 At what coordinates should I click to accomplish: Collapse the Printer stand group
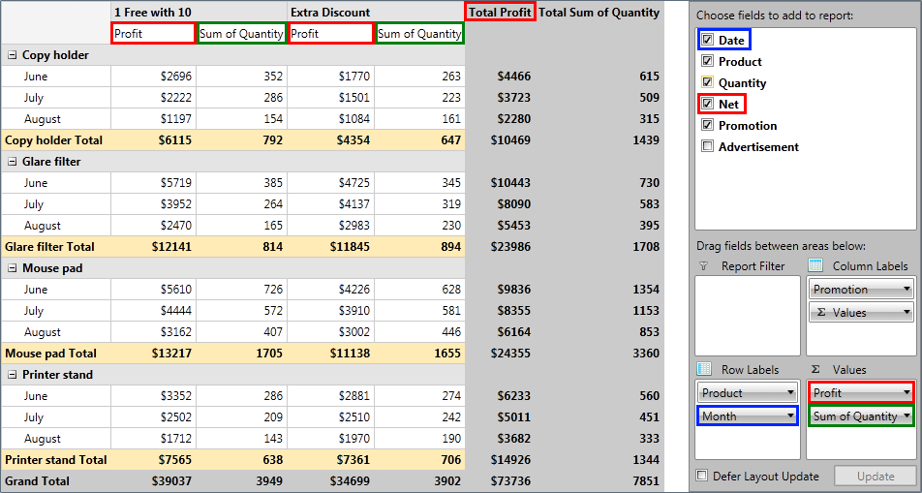(13, 375)
